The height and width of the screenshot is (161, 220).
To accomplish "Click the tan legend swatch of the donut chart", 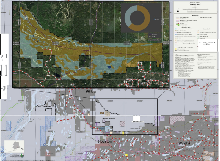I will [x=155, y=17].
